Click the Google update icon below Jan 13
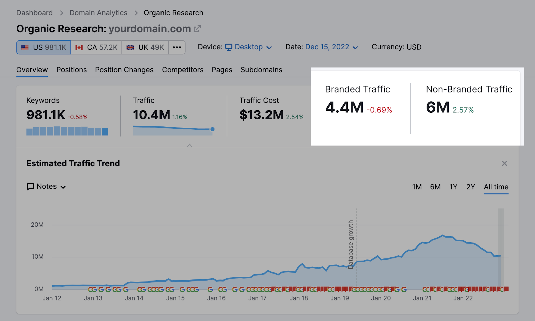Viewport: 535px width, 321px height. tap(93, 289)
